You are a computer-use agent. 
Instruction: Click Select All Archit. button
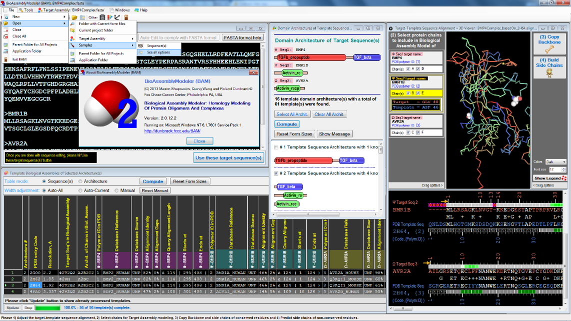(x=292, y=114)
